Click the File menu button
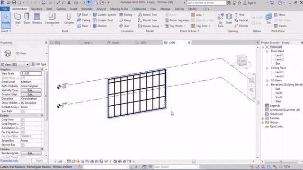The height and width of the screenshot is (170, 303). [x=5, y=9]
